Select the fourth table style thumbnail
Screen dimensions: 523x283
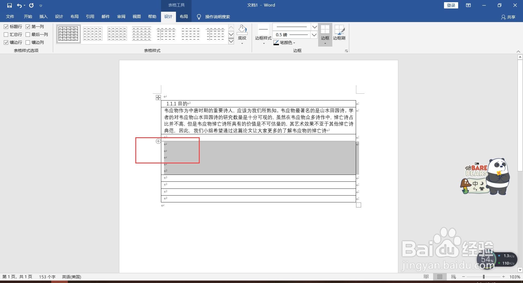[142, 34]
